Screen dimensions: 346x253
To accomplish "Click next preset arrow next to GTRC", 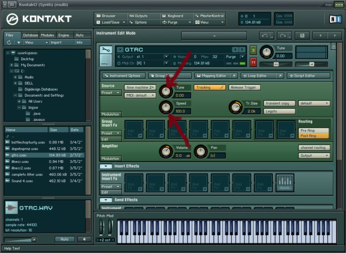I will click(242, 49).
